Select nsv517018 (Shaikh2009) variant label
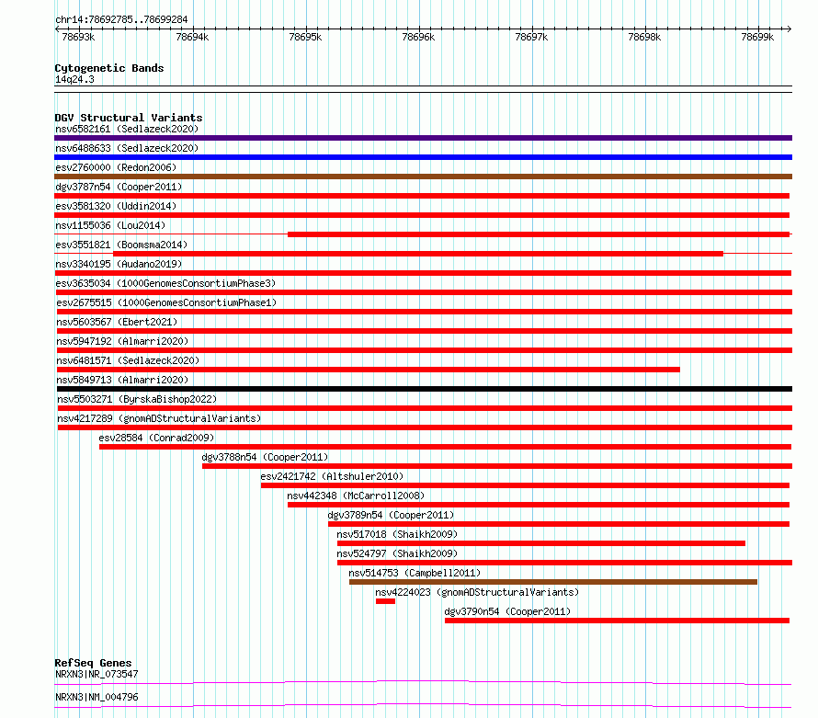The height and width of the screenshot is (718, 818). [x=397, y=534]
